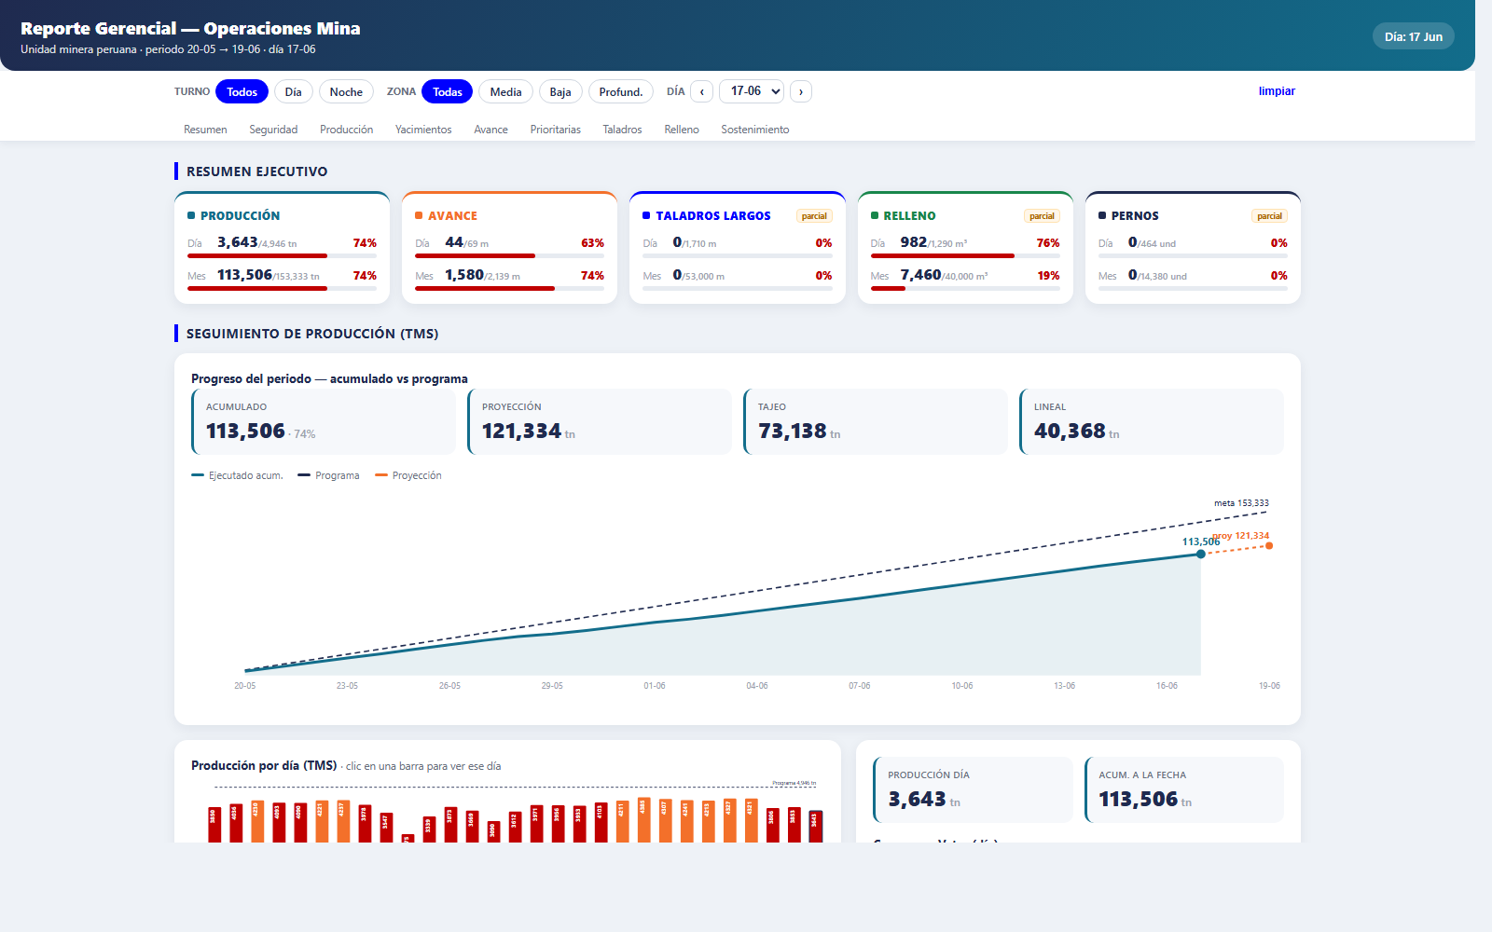Click the Día: 17 Jun badge
The width and height of the screenshot is (1492, 932).
(1413, 36)
